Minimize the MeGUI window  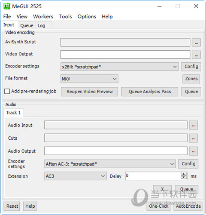coord(160,6)
